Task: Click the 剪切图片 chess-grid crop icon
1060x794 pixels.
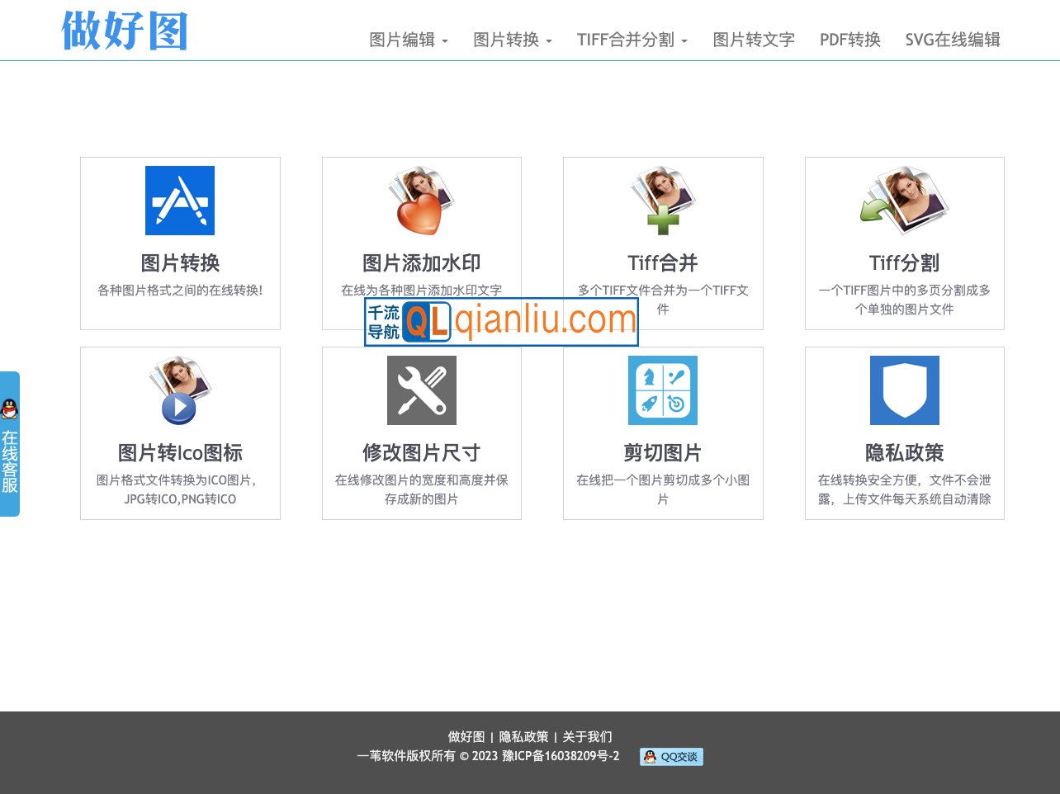Action: (x=663, y=390)
